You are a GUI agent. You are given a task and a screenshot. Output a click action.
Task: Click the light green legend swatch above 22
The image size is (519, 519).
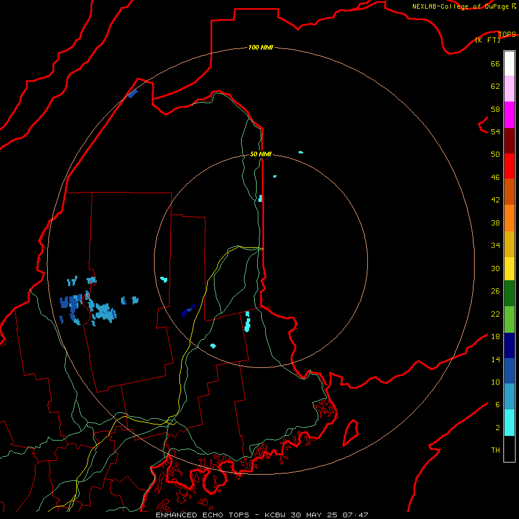(509, 319)
